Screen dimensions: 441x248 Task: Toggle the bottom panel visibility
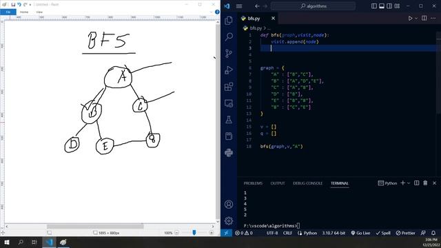coord(382,6)
